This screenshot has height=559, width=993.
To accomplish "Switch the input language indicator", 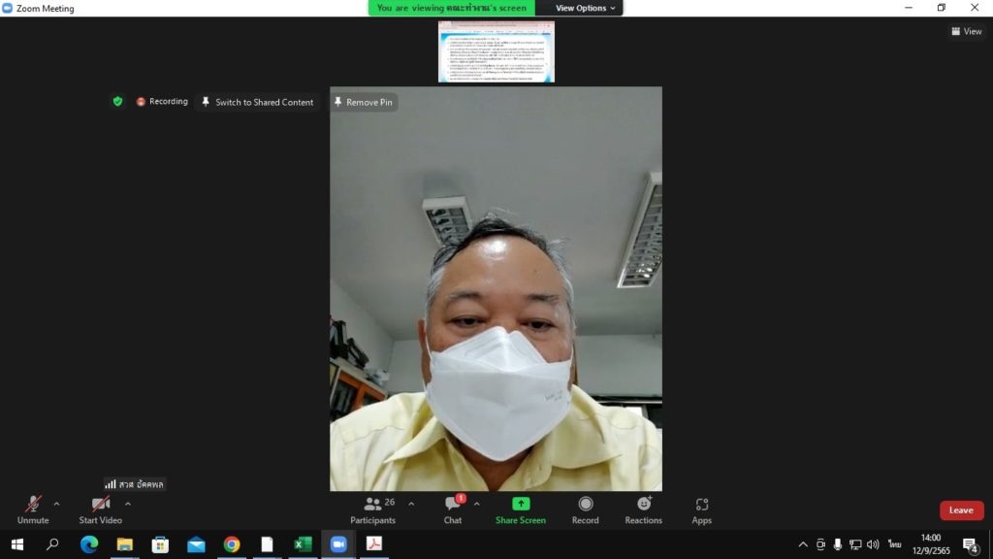I will [894, 544].
